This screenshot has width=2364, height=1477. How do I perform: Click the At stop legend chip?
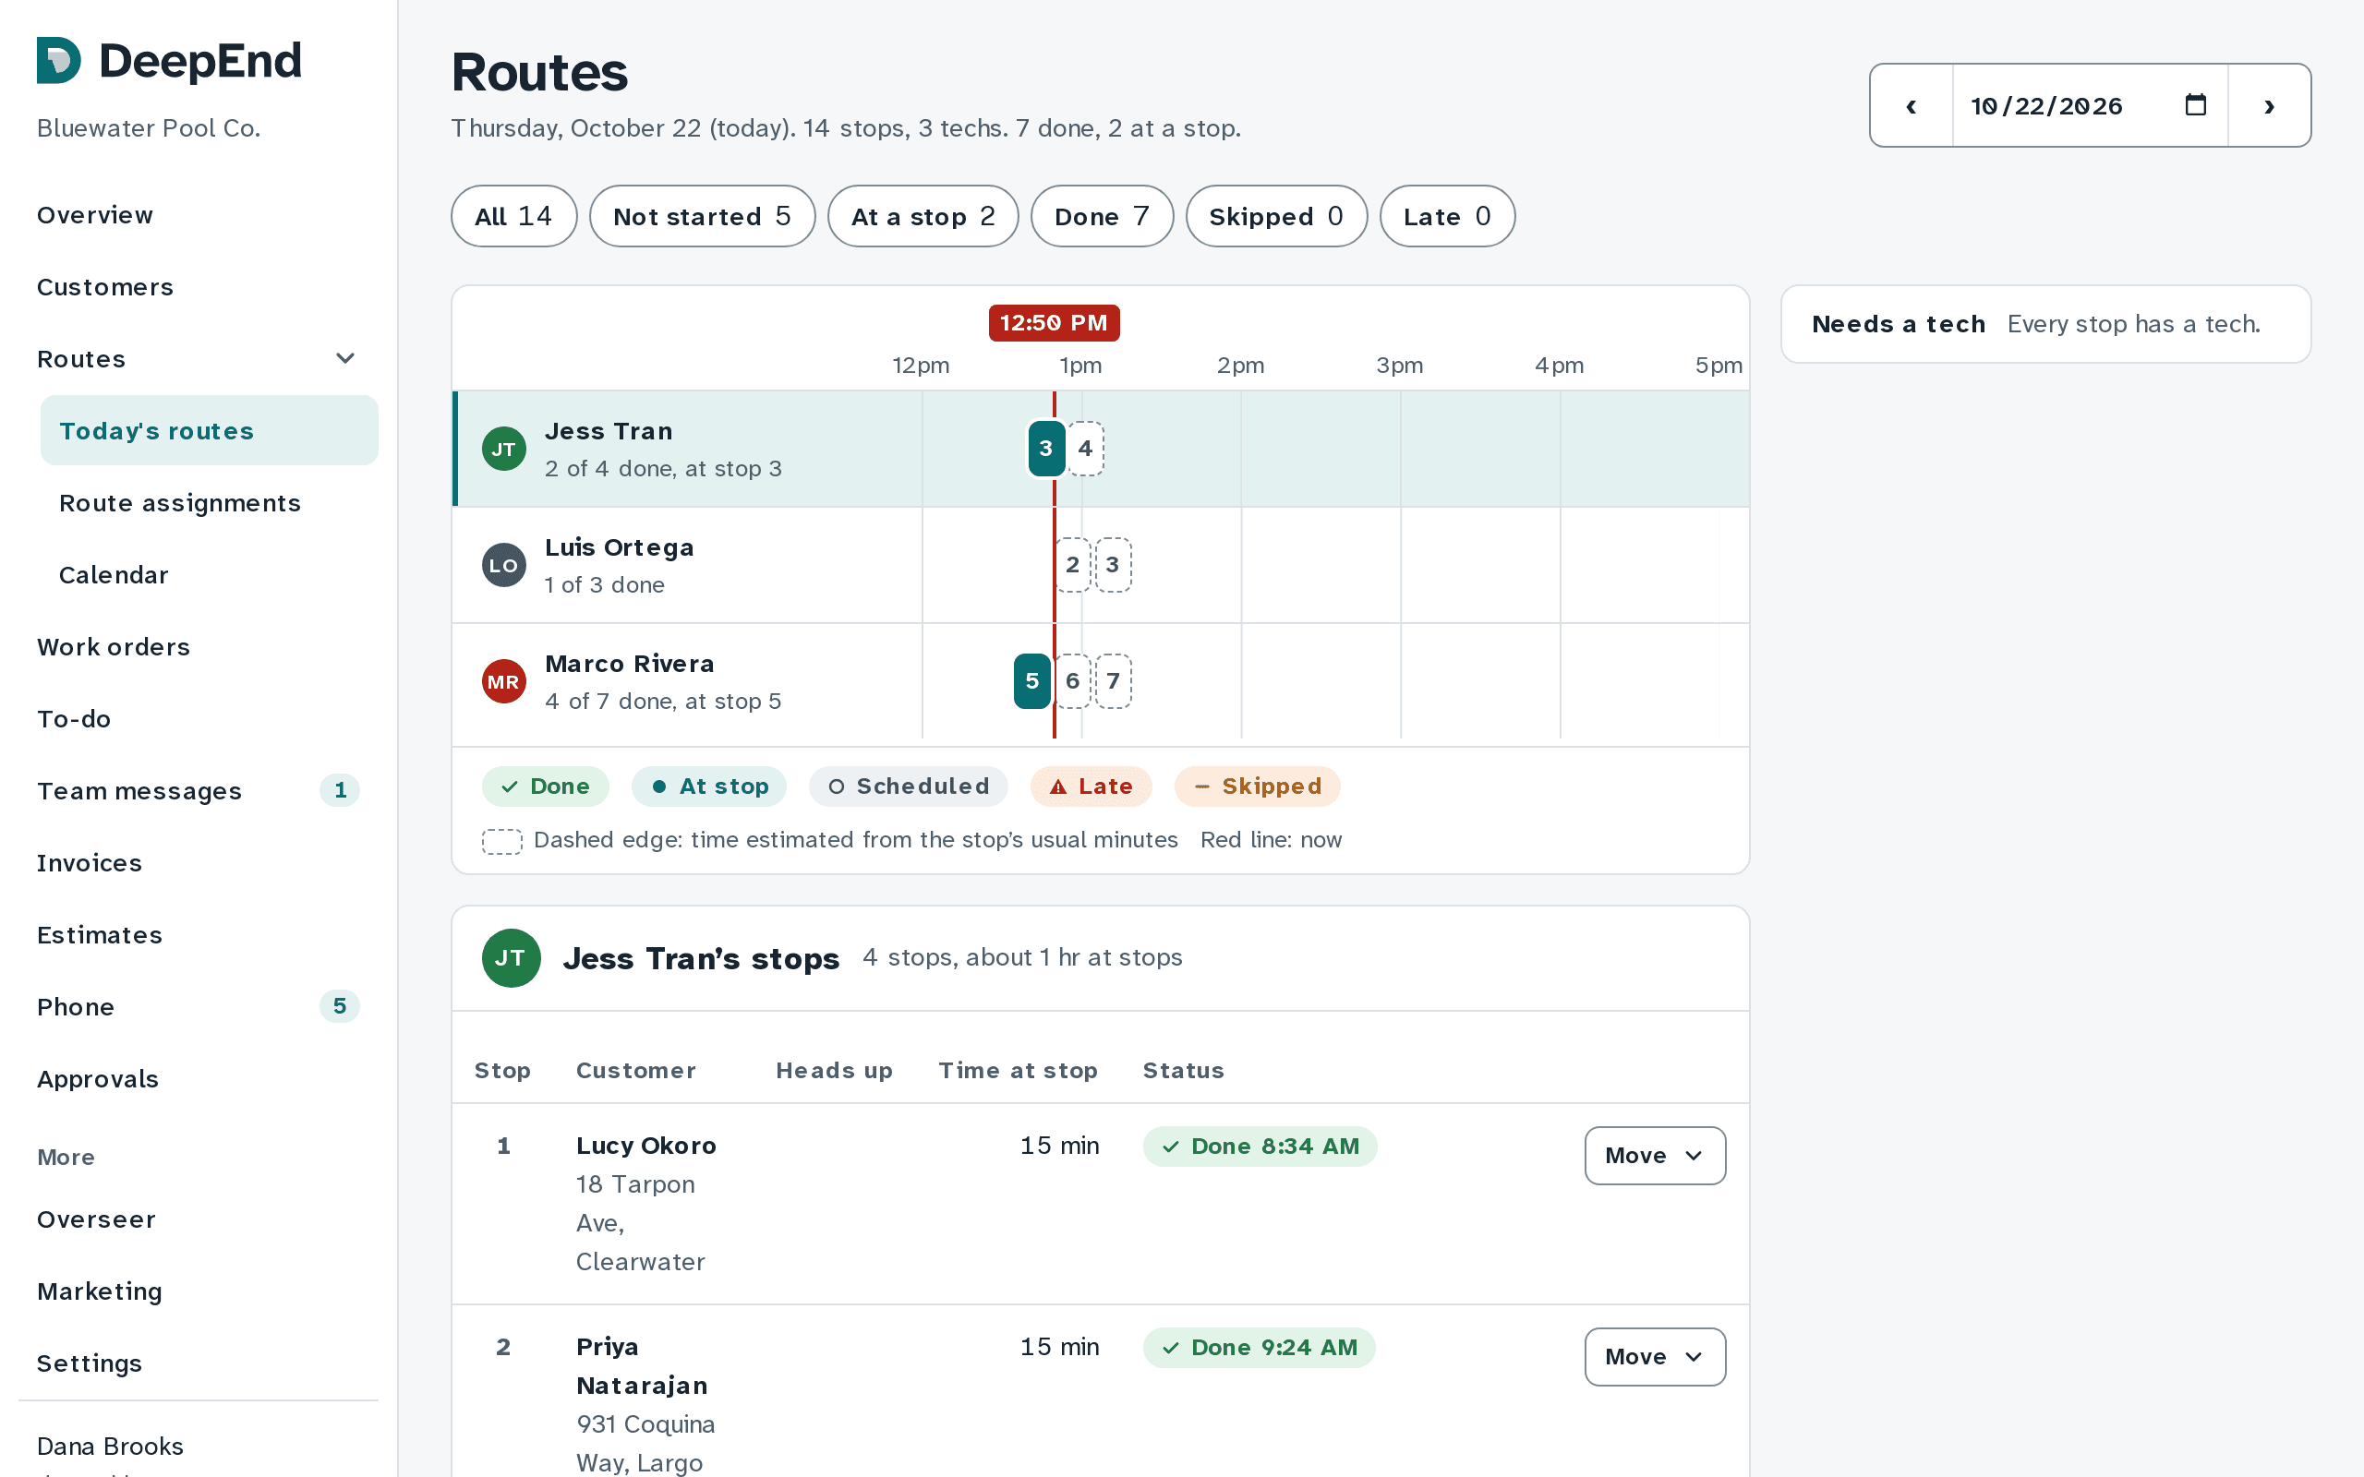(709, 787)
